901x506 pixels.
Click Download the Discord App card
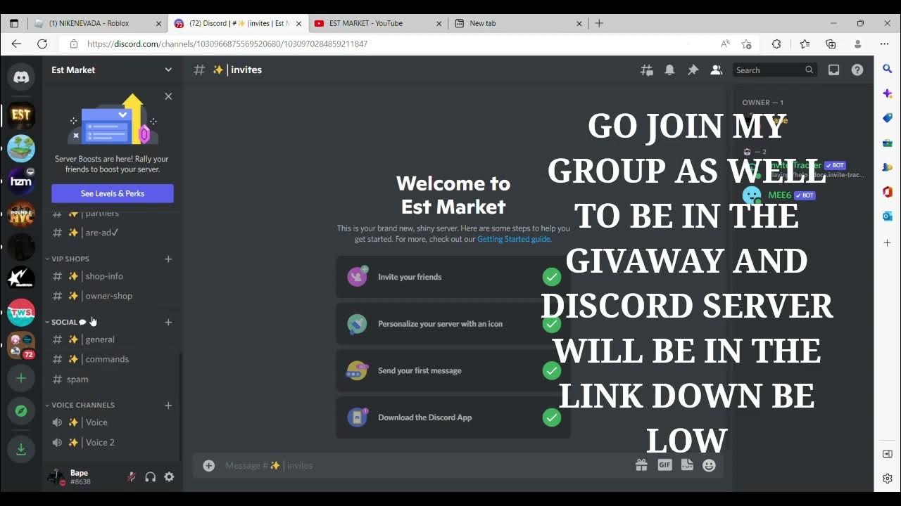[x=453, y=417]
